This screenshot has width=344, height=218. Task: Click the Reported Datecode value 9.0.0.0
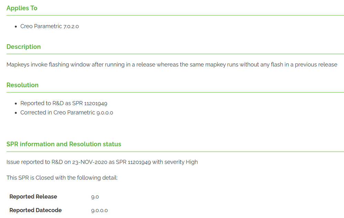tap(100, 210)
